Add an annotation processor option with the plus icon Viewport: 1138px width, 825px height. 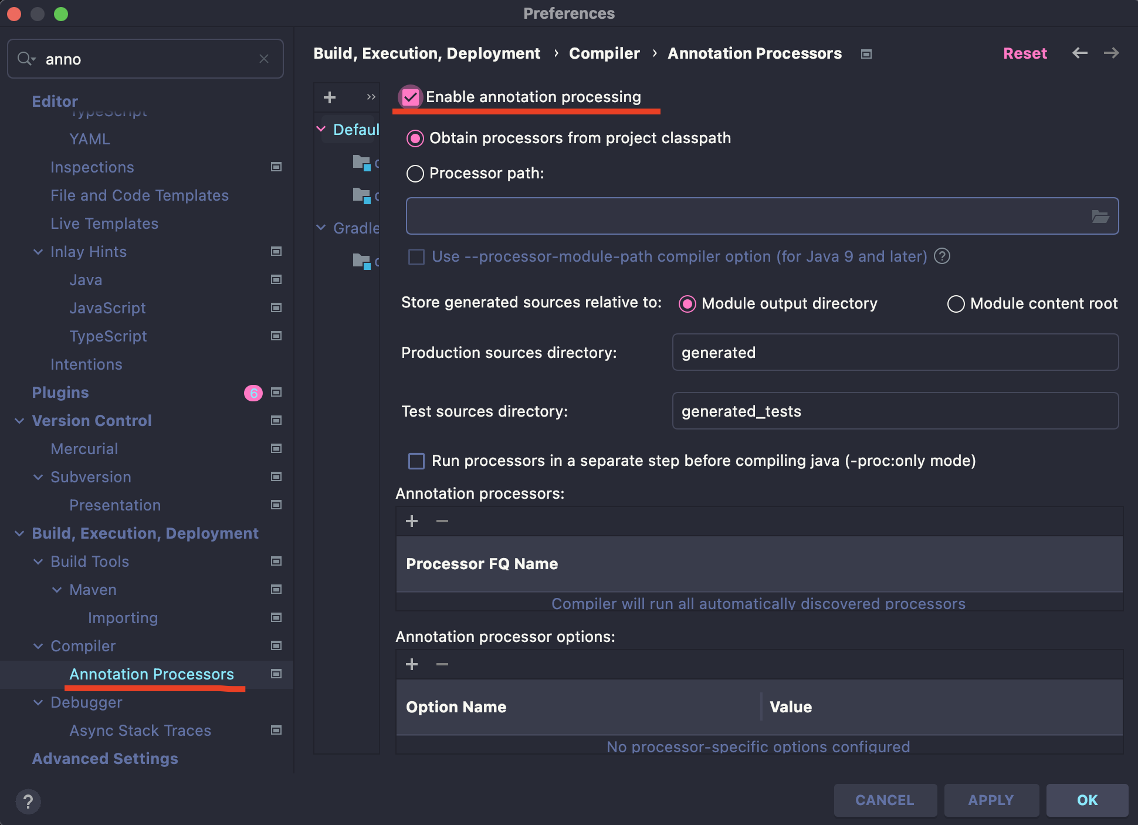pos(412,664)
